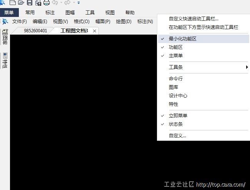
Task: Click the Undo arrow icon
Action: pos(55,2)
